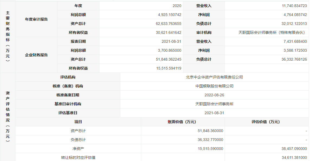Viewport: 310px width, 161px height.
Task: Select the 2020 year value cell
Action: point(176,6)
